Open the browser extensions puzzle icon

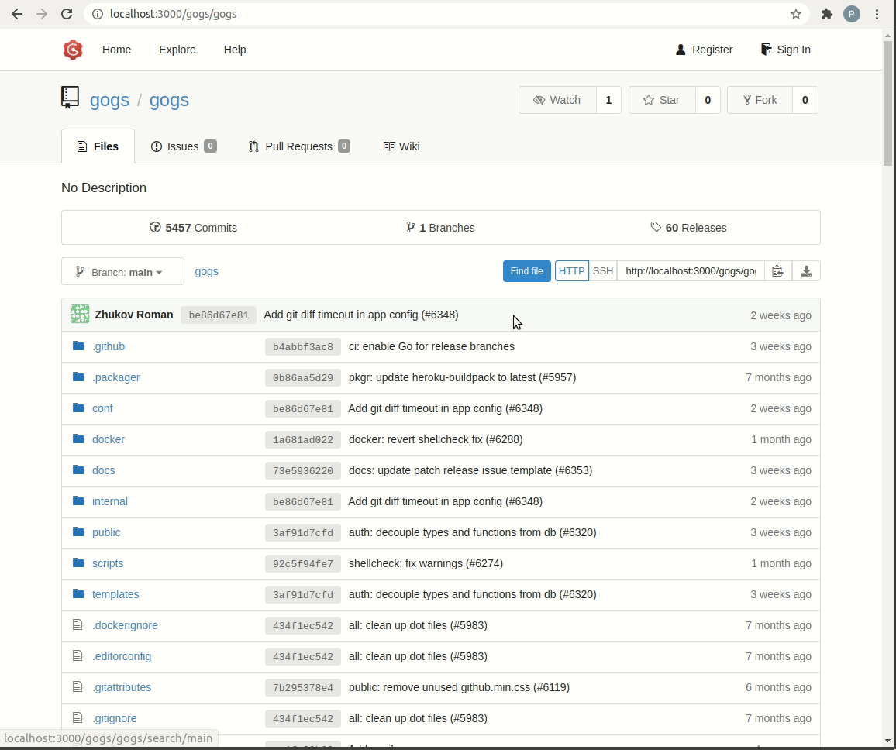826,14
